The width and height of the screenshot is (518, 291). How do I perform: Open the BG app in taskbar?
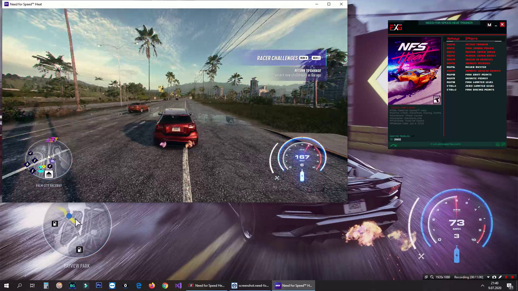[x=72, y=285]
